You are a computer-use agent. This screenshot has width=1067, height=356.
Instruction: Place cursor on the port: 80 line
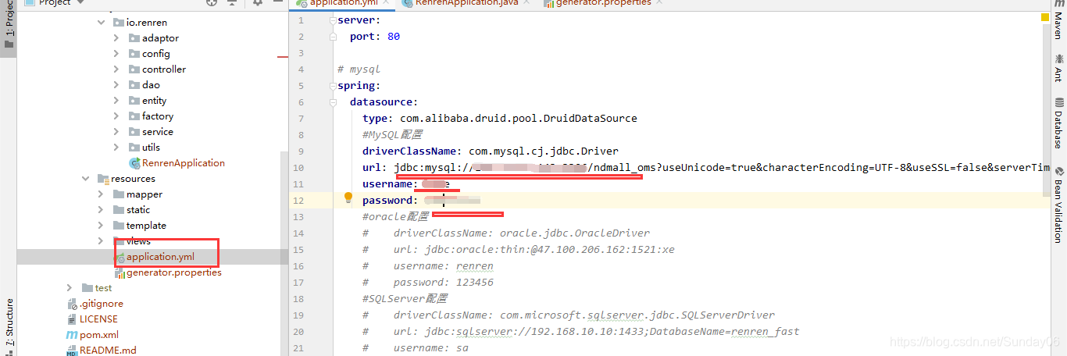[375, 36]
